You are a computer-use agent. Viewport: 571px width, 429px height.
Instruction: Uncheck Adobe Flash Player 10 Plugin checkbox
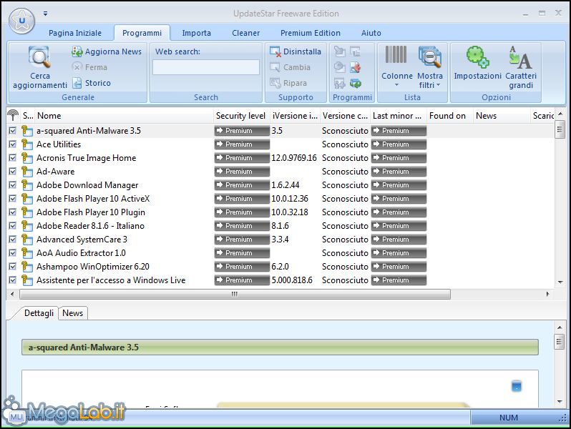[x=13, y=212]
